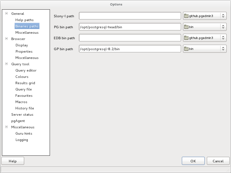This screenshot has height=173, width=231.
Task: Collapse the Browser tree section
Action: point(6,39)
